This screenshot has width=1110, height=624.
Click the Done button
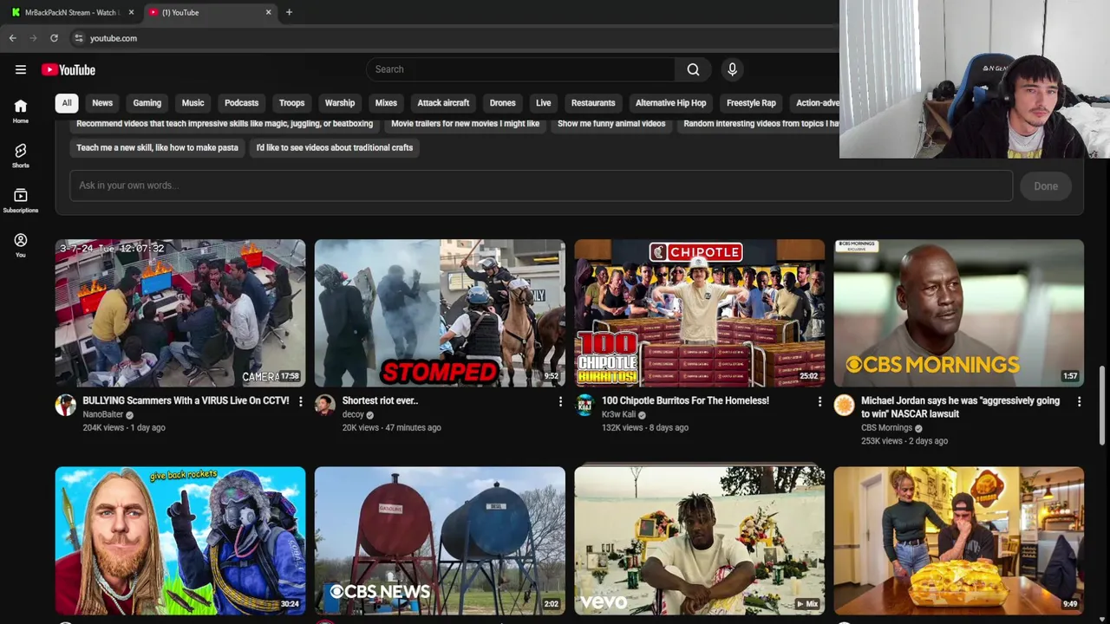(x=1046, y=186)
